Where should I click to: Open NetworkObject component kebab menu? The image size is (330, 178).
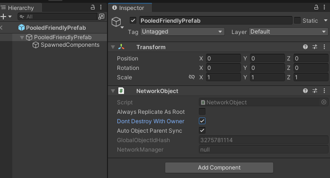[x=324, y=91]
